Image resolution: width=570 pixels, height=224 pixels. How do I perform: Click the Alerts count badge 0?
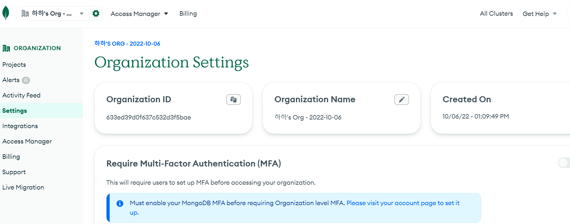tap(26, 80)
